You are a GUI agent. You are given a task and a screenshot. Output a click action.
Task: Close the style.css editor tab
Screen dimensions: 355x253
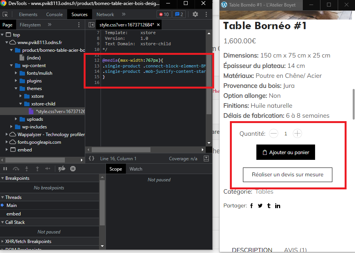pos(158,25)
